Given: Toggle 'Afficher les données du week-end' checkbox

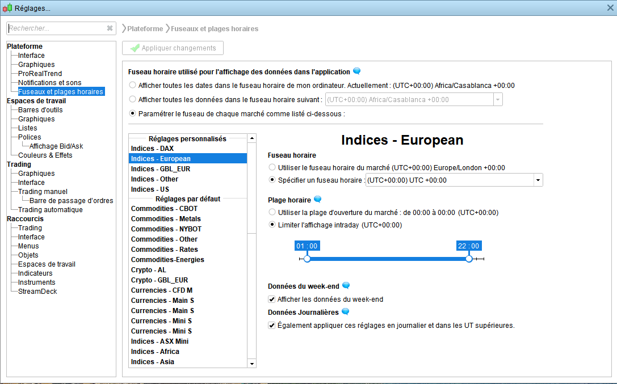Looking at the screenshot, I should tap(271, 299).
